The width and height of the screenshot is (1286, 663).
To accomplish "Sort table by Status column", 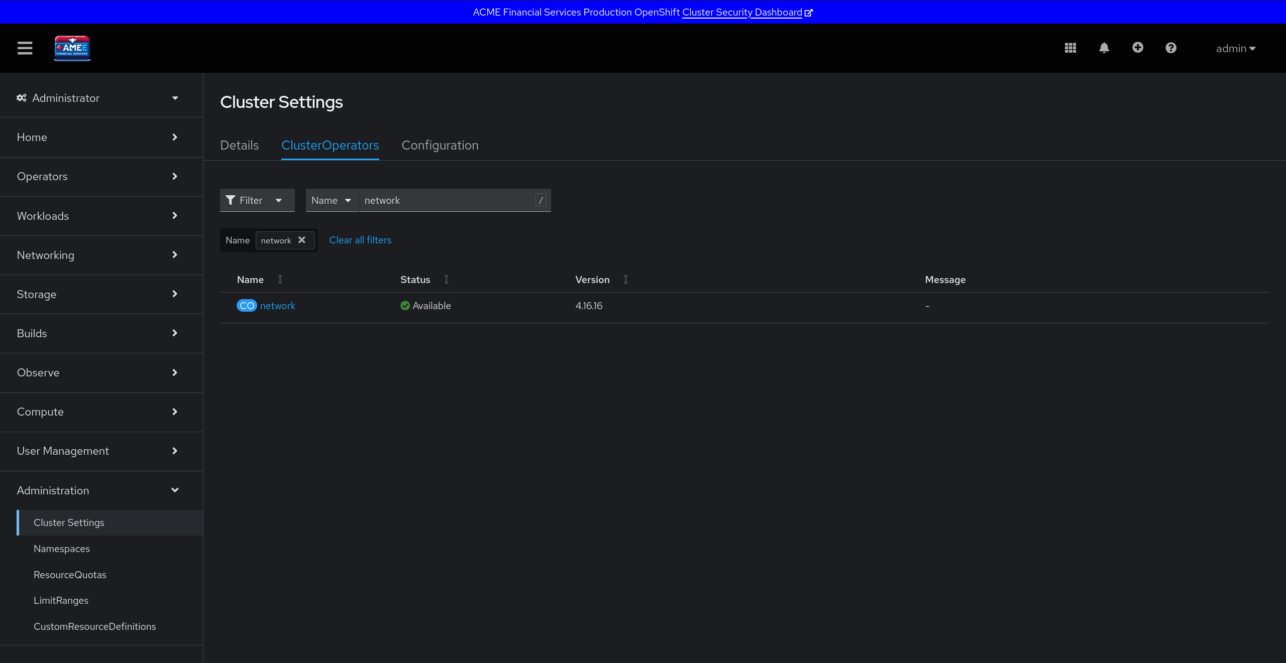I will (x=415, y=280).
